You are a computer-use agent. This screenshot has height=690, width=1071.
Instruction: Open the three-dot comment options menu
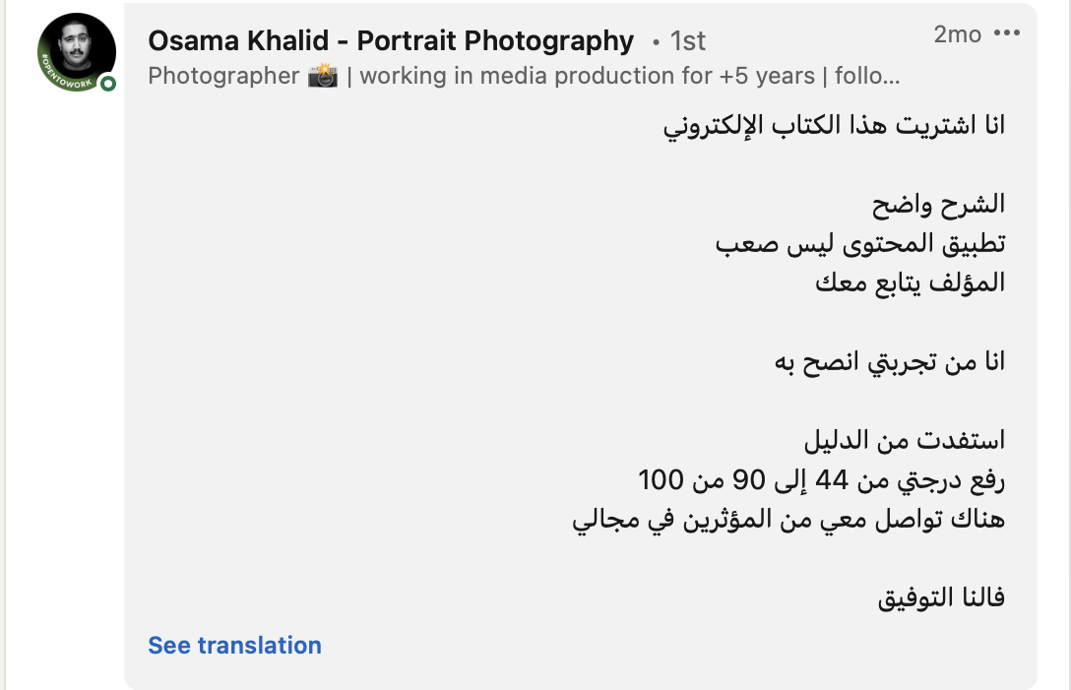coord(1007,34)
